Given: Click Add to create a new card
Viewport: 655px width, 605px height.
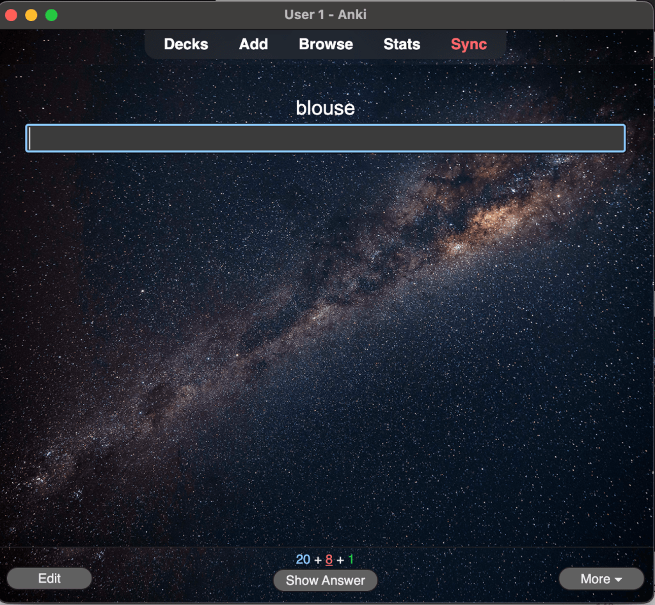Looking at the screenshot, I should 253,45.
